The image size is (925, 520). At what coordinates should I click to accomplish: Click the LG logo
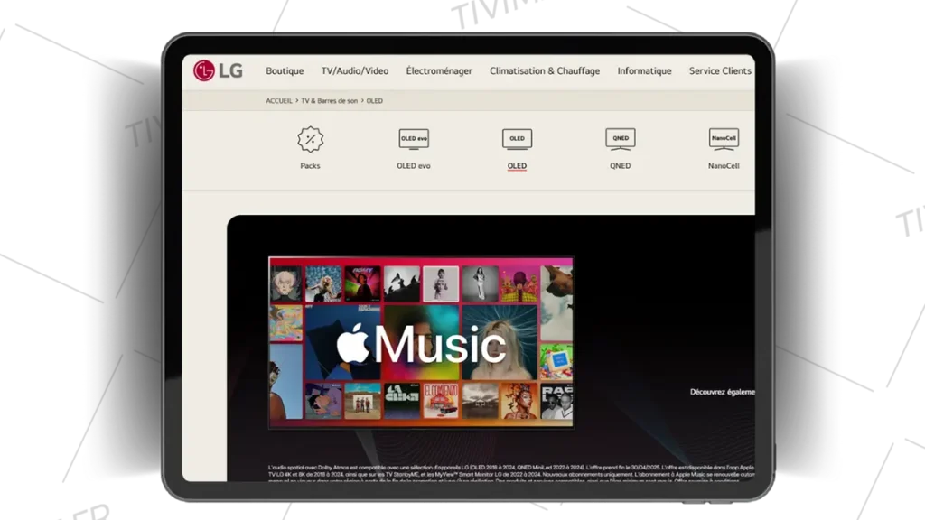(x=219, y=70)
